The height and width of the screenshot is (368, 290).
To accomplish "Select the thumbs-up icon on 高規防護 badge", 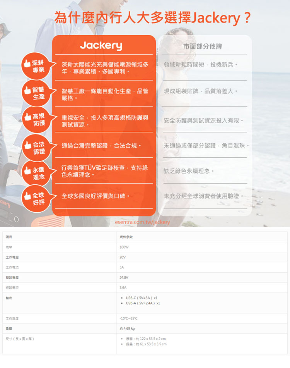I will [27, 116].
